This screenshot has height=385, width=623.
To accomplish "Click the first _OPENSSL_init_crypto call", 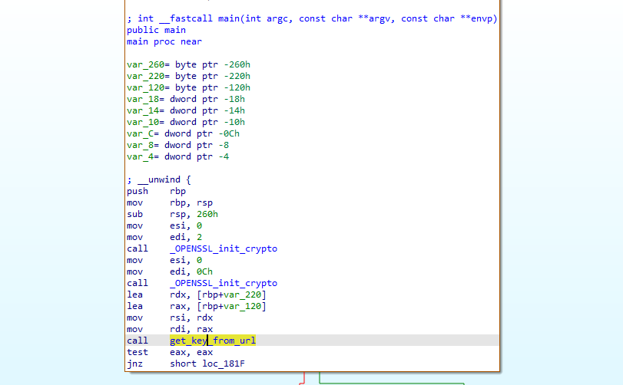I will point(224,248).
